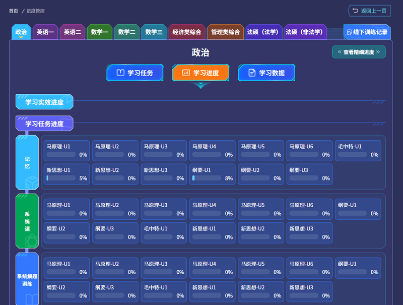Open 毛中特-U1 card in 记忆 row
403x305 pixels.
358,150
